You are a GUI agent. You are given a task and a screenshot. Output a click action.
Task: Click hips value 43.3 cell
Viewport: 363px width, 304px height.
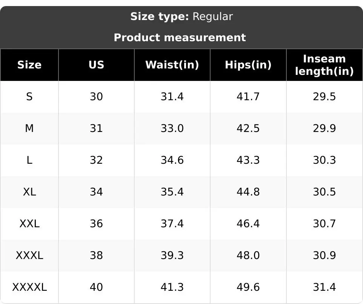click(248, 160)
